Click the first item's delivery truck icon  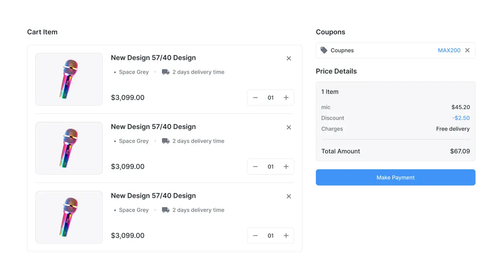coord(165,72)
